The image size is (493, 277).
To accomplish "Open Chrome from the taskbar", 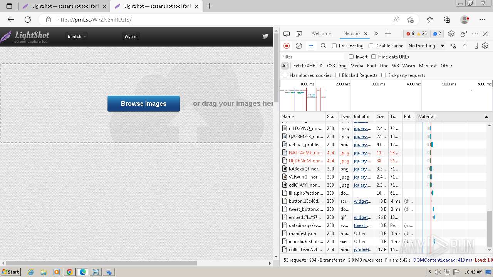I will point(69,272).
